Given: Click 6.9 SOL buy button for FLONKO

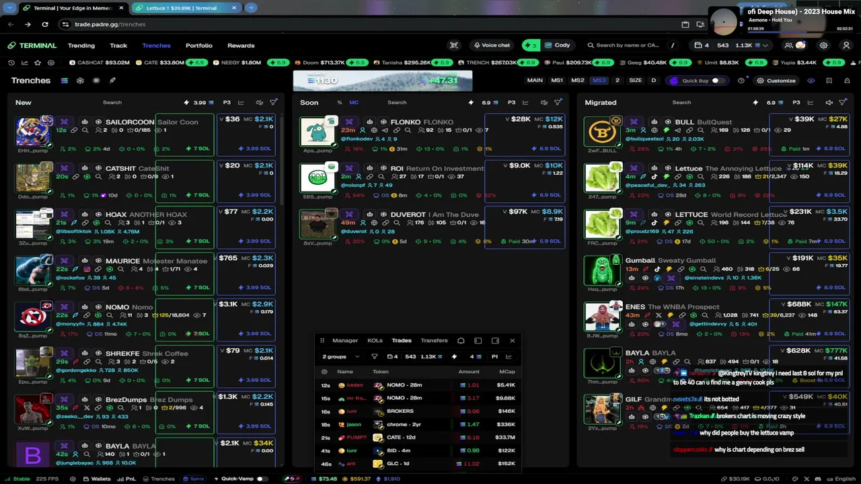Looking at the screenshot, I should point(546,149).
